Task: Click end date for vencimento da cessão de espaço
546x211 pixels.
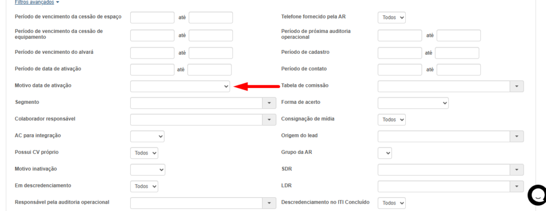Action: (211, 18)
